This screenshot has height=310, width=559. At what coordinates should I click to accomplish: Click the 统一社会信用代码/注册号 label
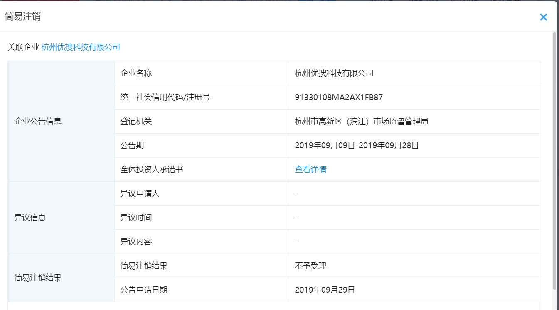(165, 98)
